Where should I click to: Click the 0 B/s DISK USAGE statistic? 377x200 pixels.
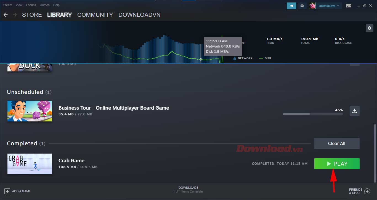pos(343,41)
